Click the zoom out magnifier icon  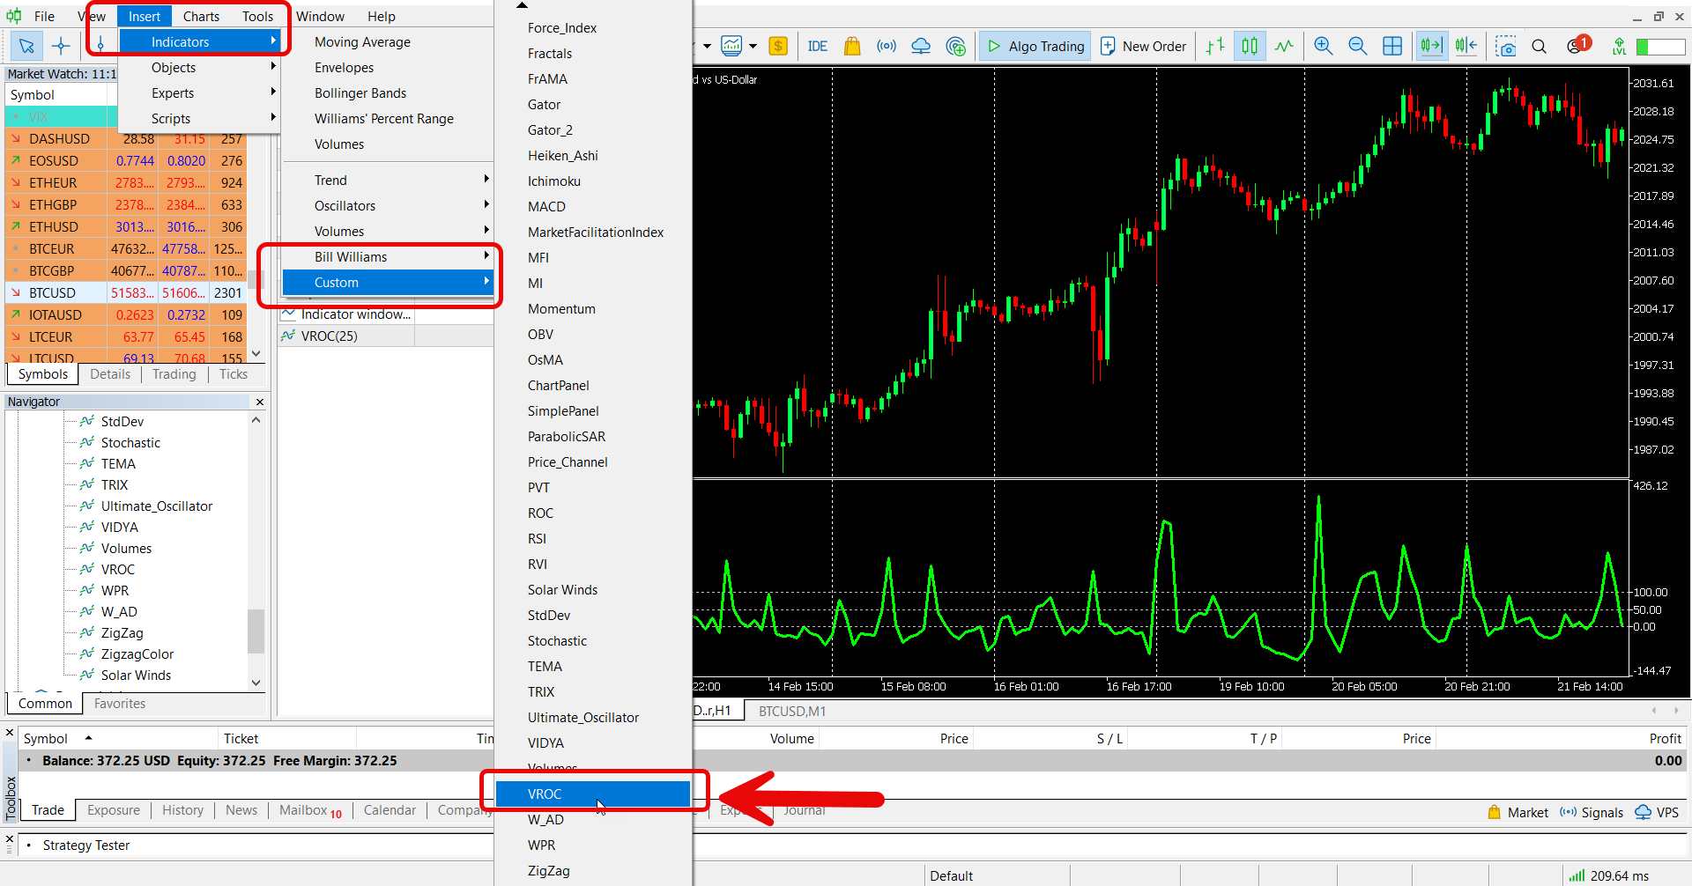coord(1357,46)
